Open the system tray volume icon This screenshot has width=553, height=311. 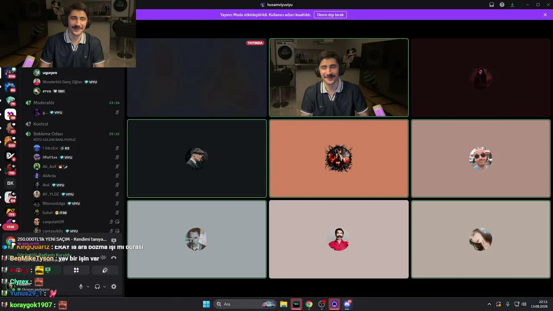click(x=524, y=304)
